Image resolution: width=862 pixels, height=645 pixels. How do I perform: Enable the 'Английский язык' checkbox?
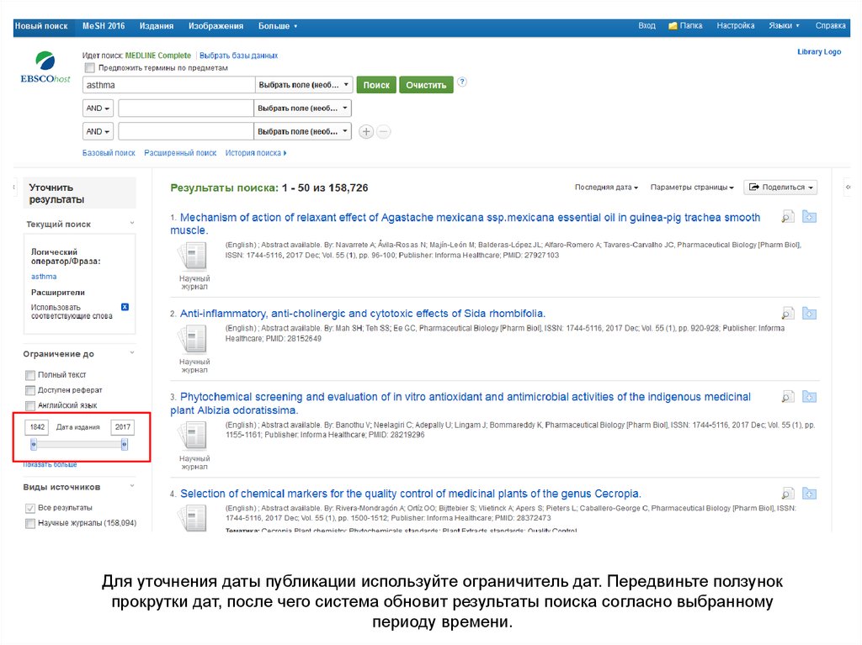pos(30,406)
